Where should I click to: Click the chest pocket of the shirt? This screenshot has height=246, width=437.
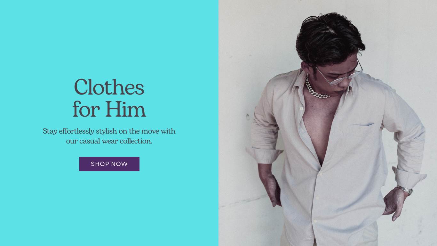click(360, 138)
